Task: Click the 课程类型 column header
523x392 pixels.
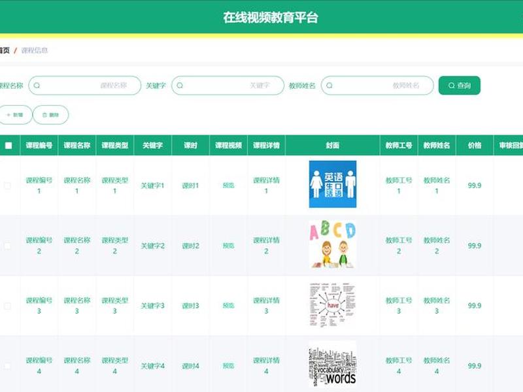Action: [115, 145]
